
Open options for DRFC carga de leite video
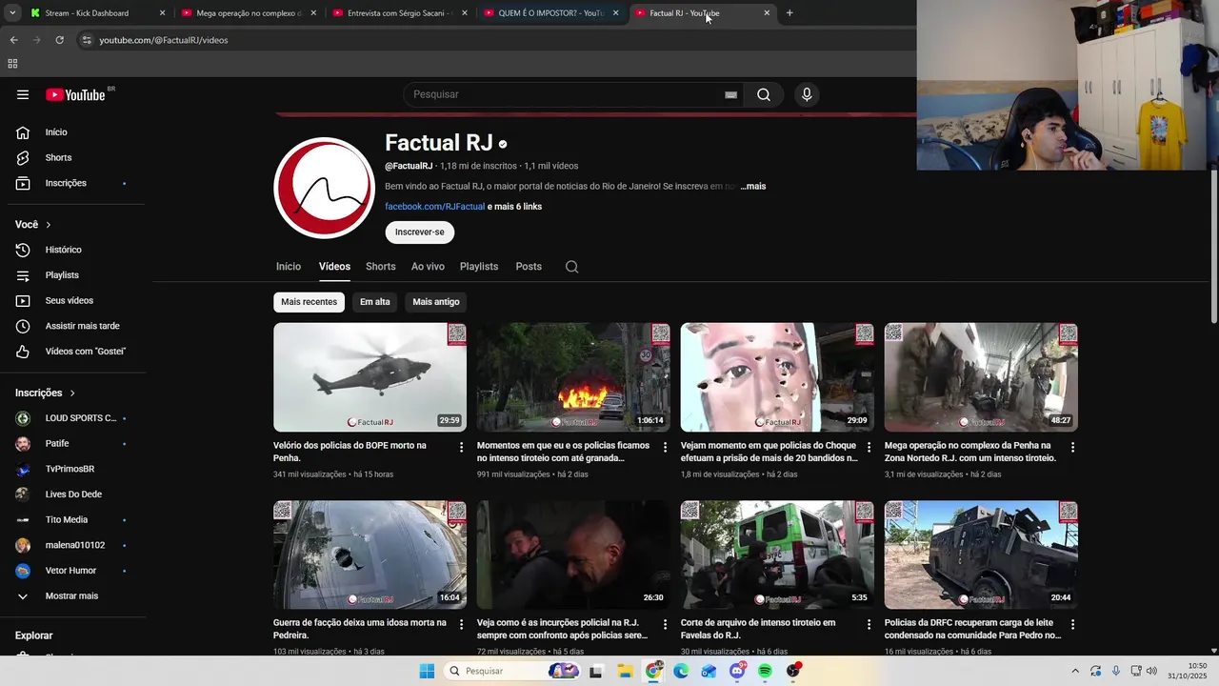[1072, 624]
